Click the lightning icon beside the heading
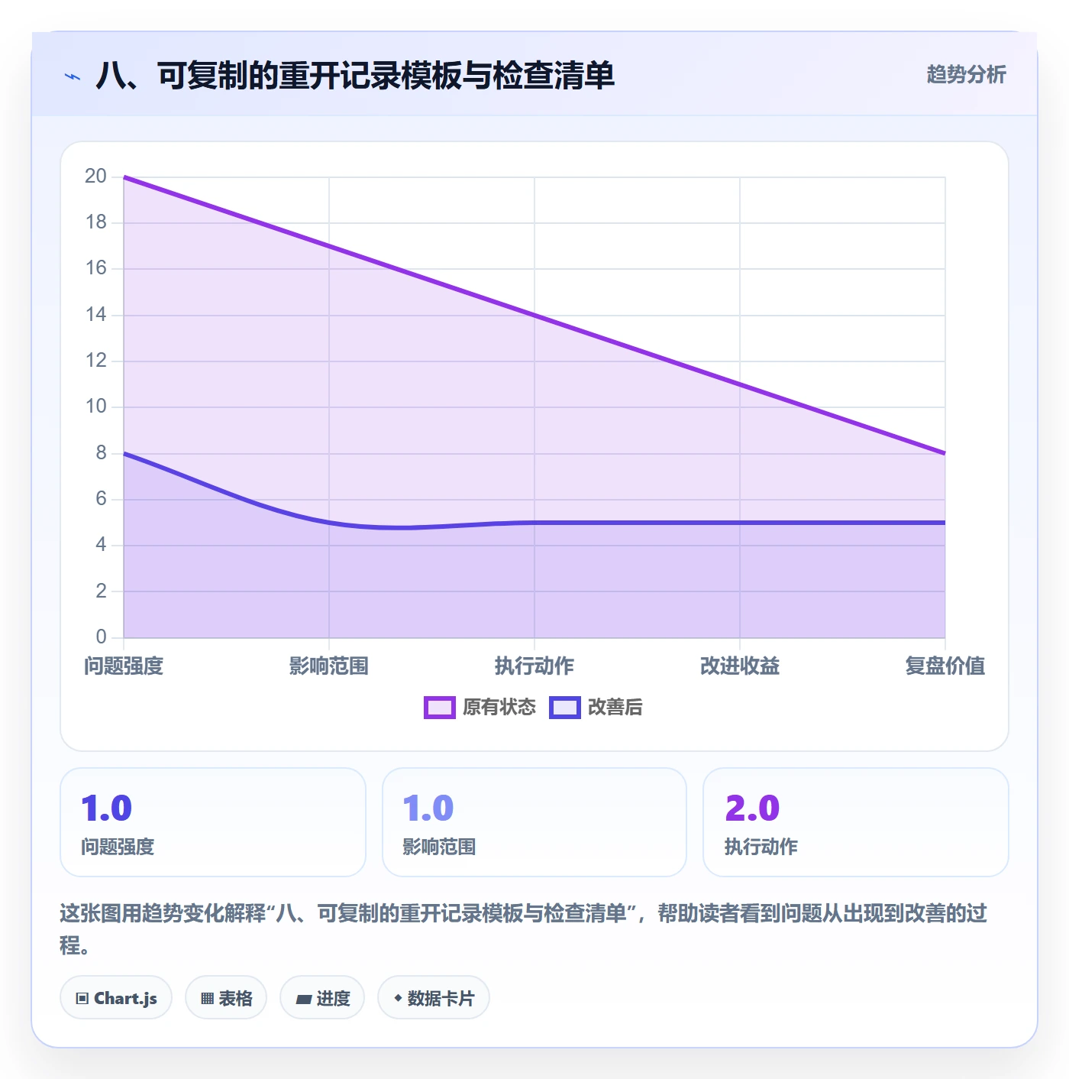The width and height of the screenshot is (1069, 1079). [73, 76]
